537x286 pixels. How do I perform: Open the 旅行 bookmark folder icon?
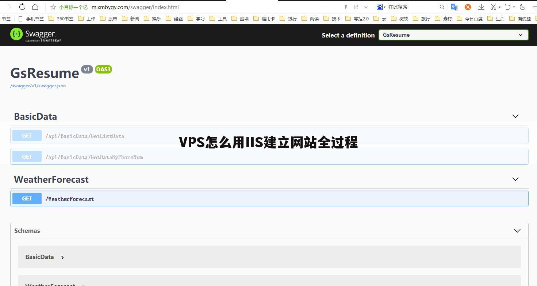(x=416, y=18)
